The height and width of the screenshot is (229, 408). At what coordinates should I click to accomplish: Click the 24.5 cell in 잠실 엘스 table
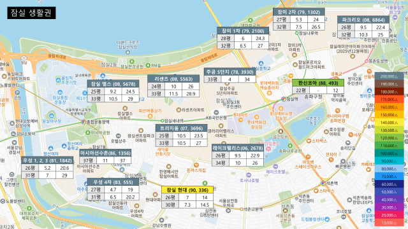pos(130,92)
